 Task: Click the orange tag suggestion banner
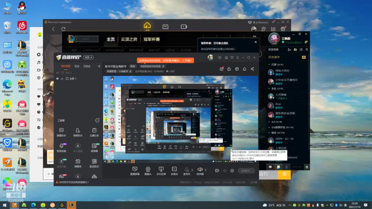(166, 60)
